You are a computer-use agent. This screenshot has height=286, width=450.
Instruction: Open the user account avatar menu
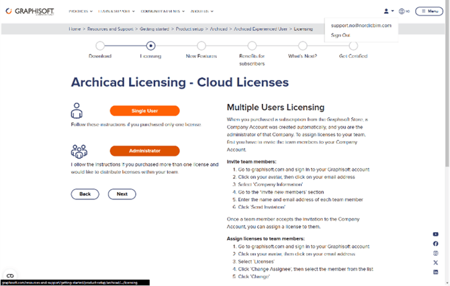tap(387, 11)
